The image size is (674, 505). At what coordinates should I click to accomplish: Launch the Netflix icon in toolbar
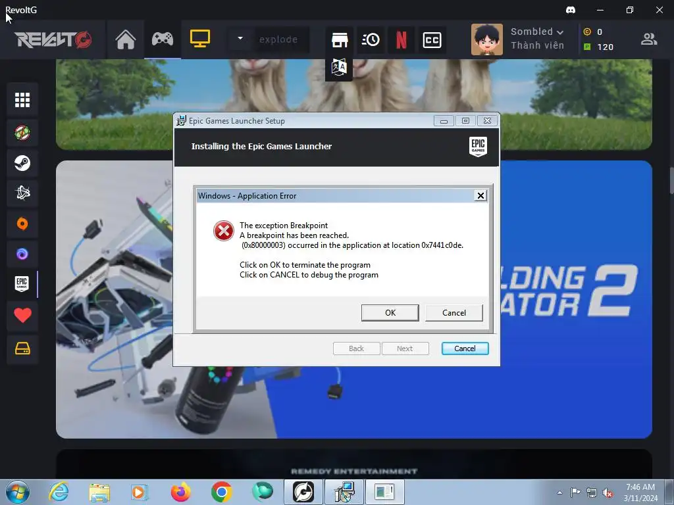(x=401, y=40)
